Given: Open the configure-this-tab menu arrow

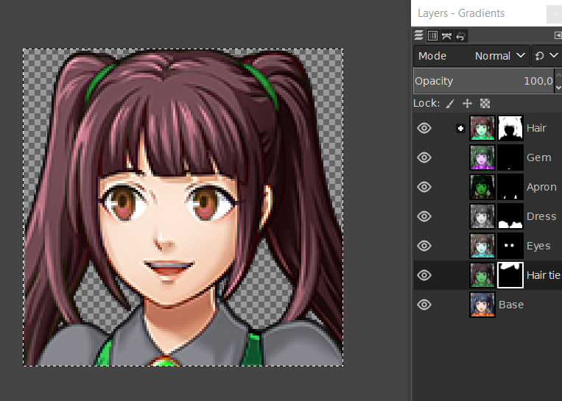Looking at the screenshot, I should point(558,35).
